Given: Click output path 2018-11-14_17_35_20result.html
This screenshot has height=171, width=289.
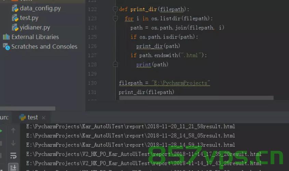Looking at the screenshot, I should coord(144,154).
